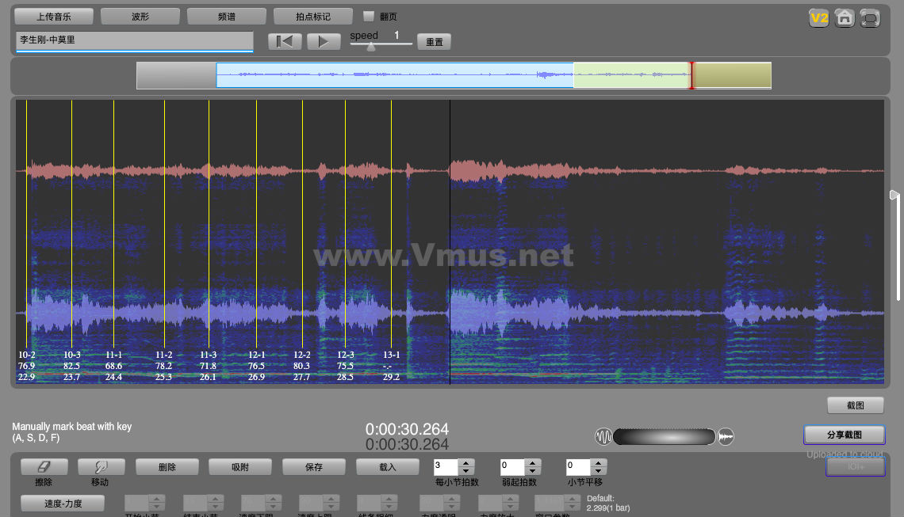Go to the home page icon
The image size is (904, 517).
[x=844, y=18]
